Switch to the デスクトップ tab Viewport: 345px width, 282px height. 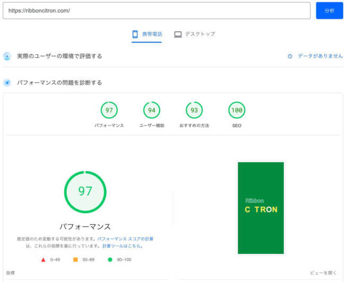pos(194,34)
